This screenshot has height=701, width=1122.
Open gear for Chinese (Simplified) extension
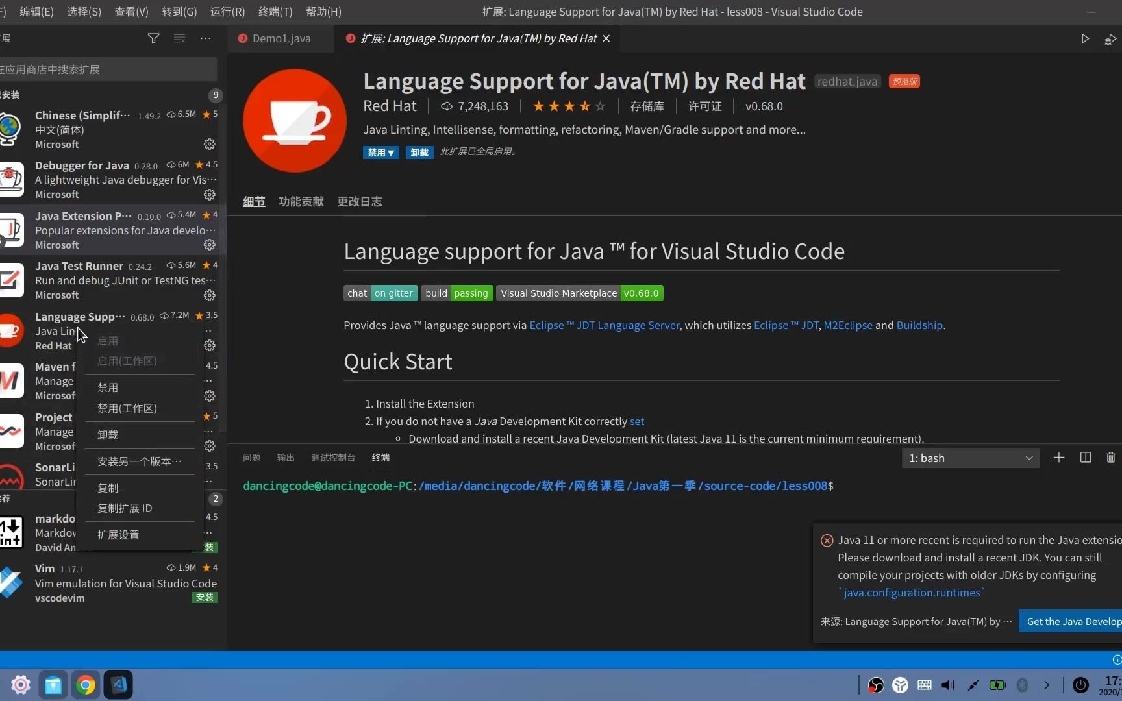pos(210,144)
